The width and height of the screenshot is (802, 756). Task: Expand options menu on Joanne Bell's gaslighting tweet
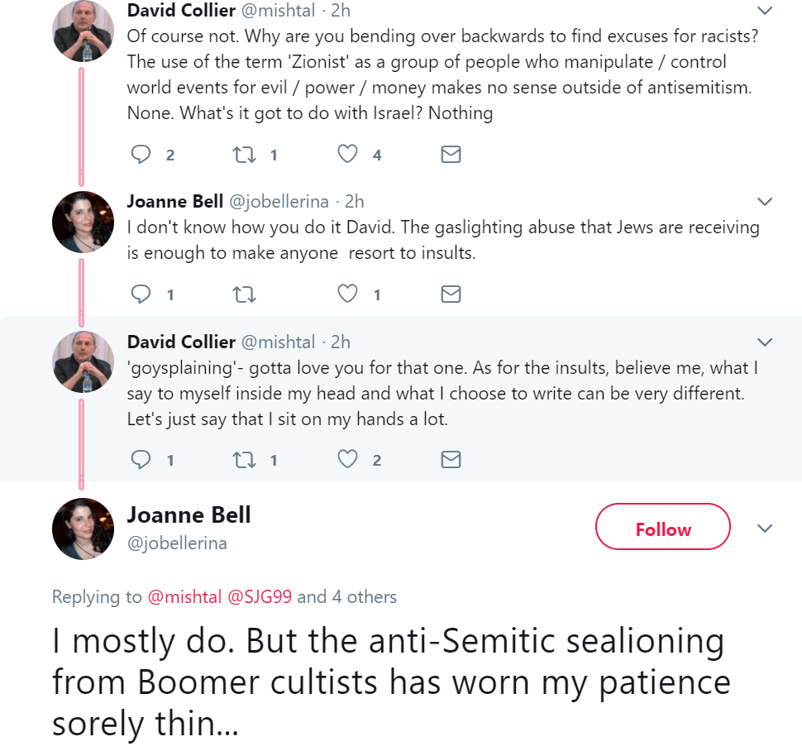[x=765, y=202]
